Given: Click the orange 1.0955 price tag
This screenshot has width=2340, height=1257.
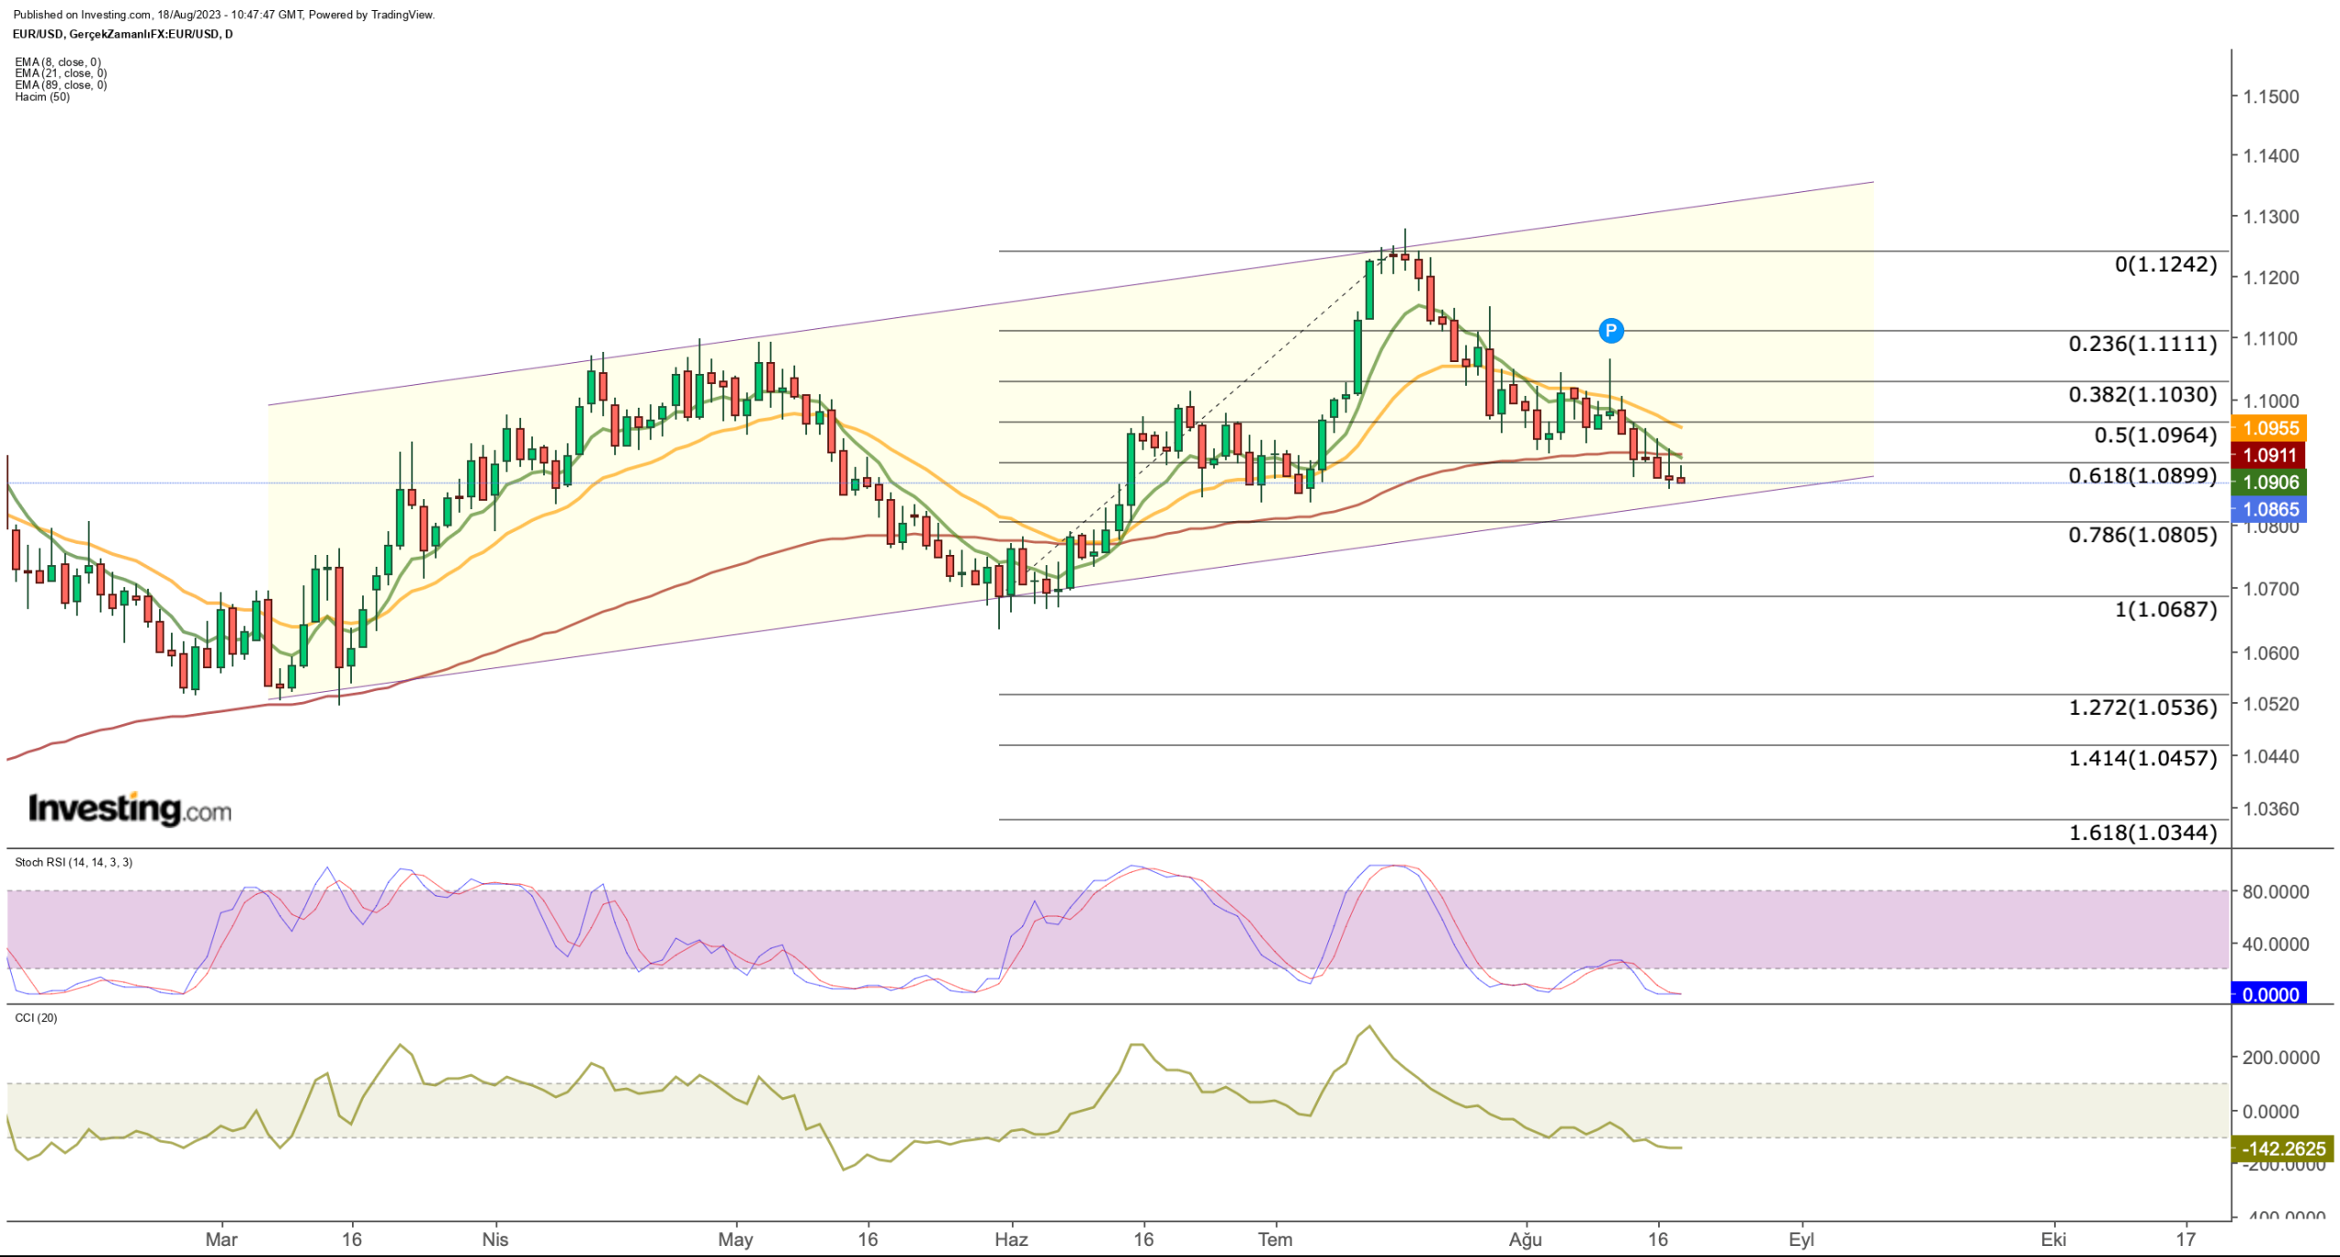Looking at the screenshot, I should [x=2269, y=428].
